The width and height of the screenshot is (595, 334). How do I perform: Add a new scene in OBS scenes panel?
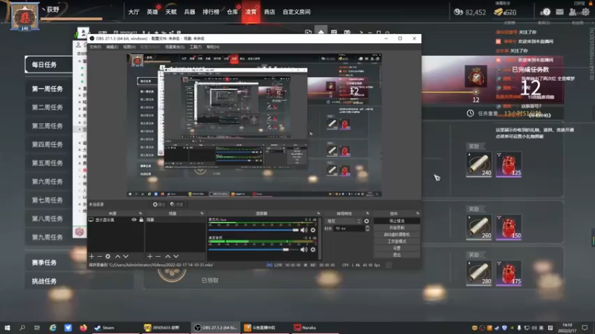[x=149, y=256]
